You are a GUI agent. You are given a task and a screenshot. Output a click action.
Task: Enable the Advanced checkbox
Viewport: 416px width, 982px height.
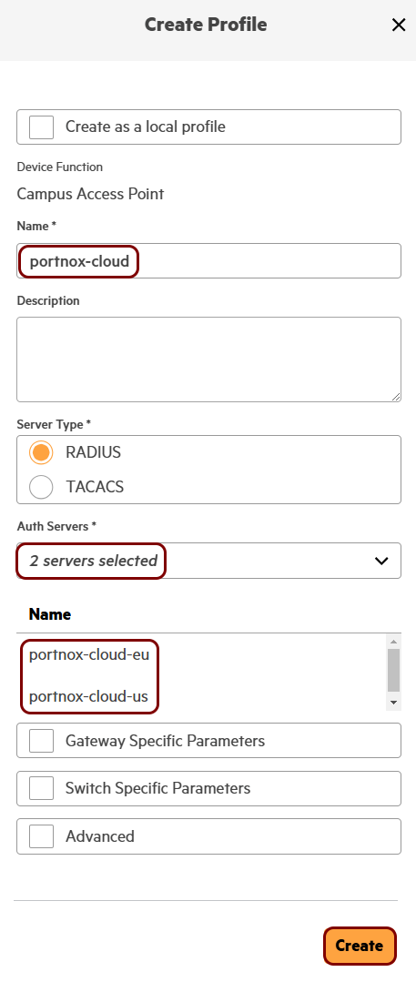[41, 836]
